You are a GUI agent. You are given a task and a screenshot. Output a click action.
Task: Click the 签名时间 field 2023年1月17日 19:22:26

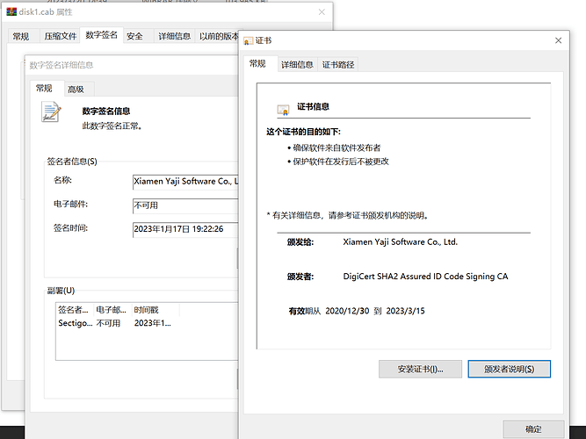pyautogui.click(x=185, y=229)
